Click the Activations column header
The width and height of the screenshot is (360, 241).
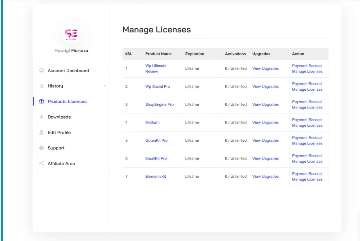pyautogui.click(x=235, y=54)
